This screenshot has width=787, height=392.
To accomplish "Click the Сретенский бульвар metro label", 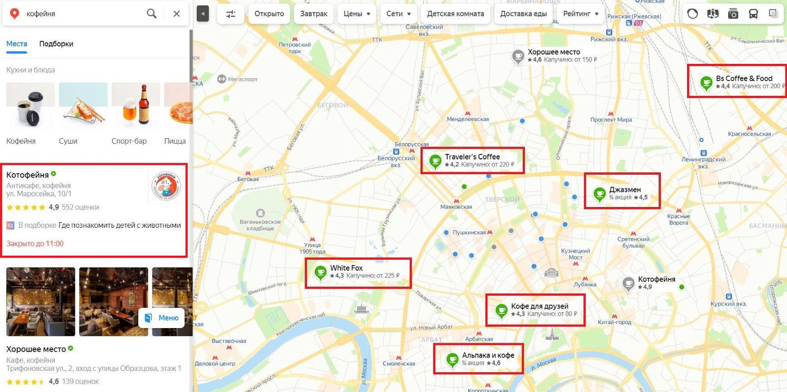I will point(634,242).
